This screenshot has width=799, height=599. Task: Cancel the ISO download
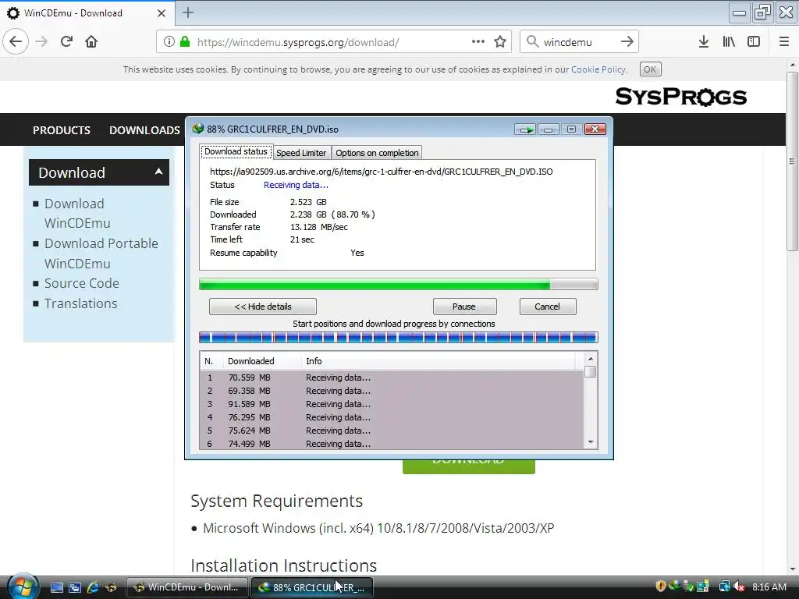pos(548,307)
